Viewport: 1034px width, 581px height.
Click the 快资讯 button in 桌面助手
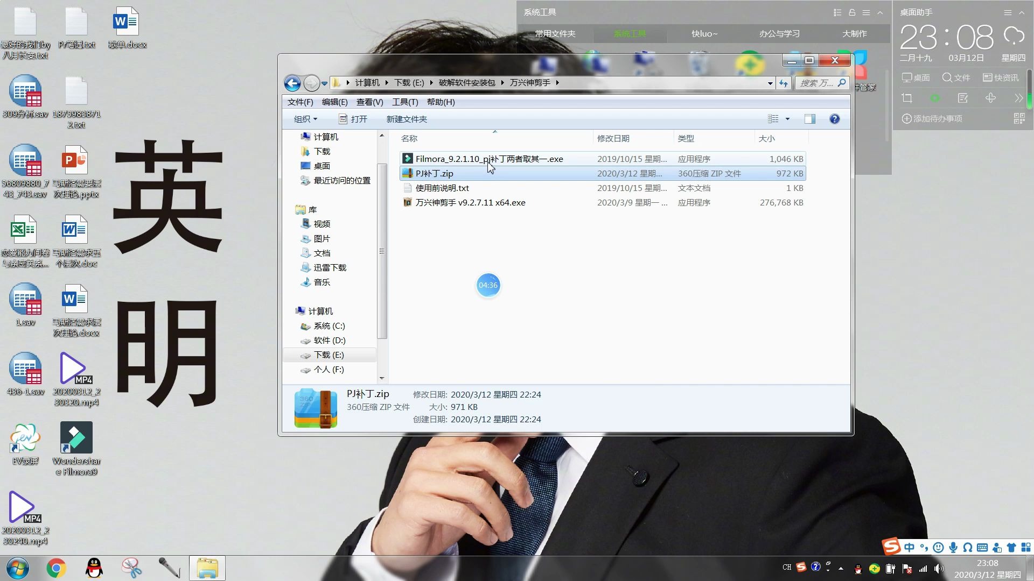tap(1001, 77)
